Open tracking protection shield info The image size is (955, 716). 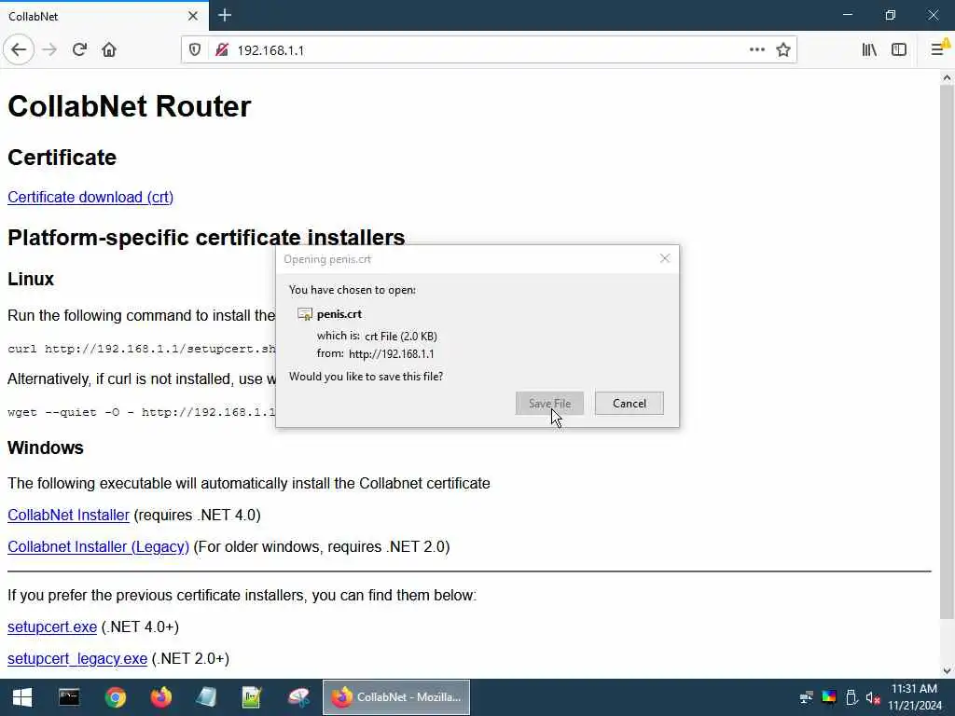tap(195, 50)
